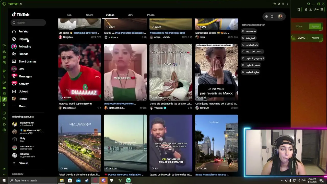
Task: Open the 'Casablanca' street video thumbnail
Action: 216,143
